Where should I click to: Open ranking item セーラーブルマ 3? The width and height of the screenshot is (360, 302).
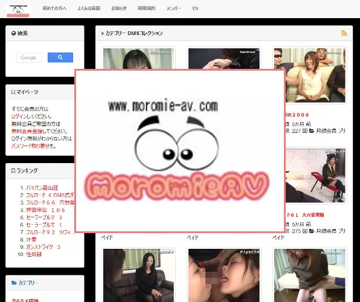(44, 217)
